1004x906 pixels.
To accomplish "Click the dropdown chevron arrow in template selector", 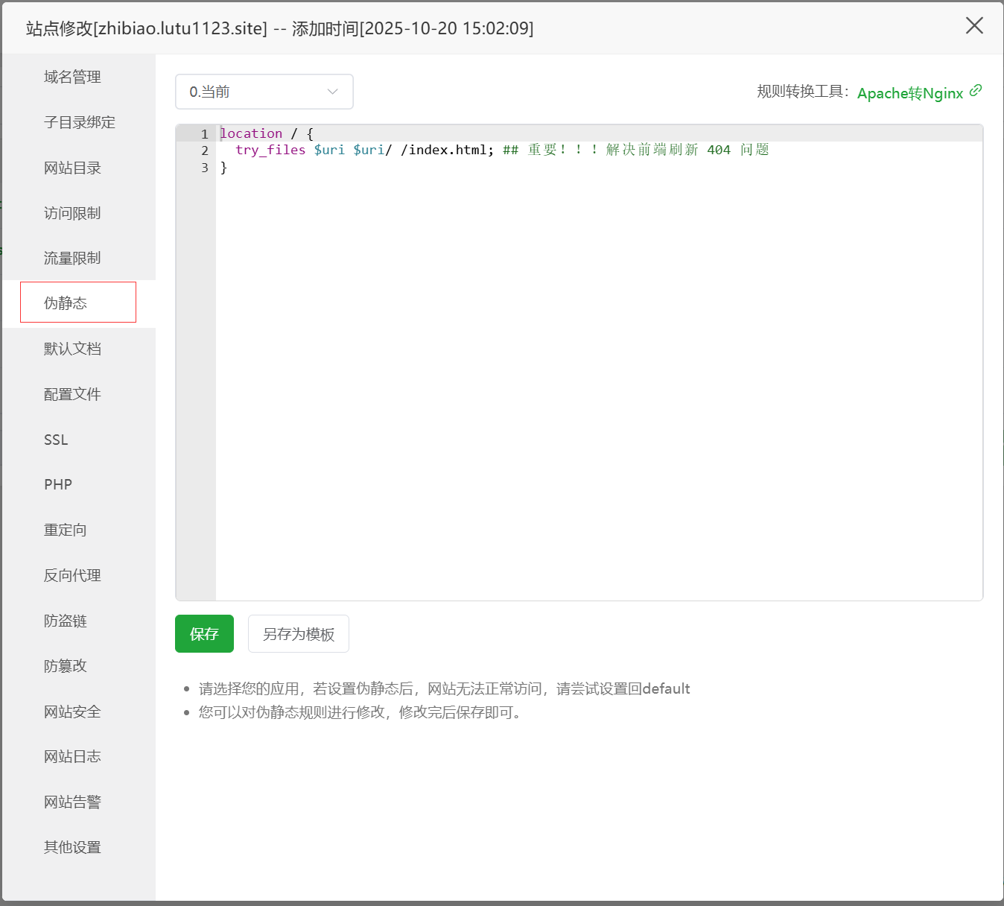I will coord(332,92).
